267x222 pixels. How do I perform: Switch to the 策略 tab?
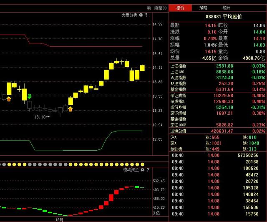[x=203, y=8]
